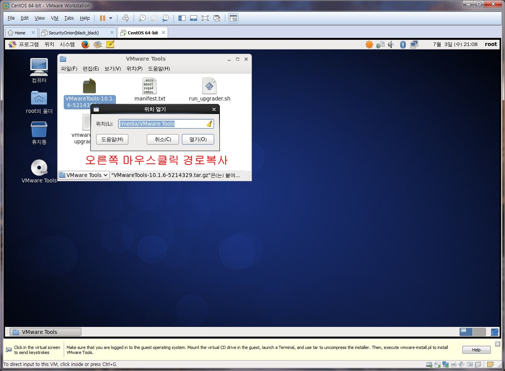Switch to SecurityOnion(black_black) tab
Image resolution: width=505 pixels, height=371 pixels.
[x=73, y=33]
